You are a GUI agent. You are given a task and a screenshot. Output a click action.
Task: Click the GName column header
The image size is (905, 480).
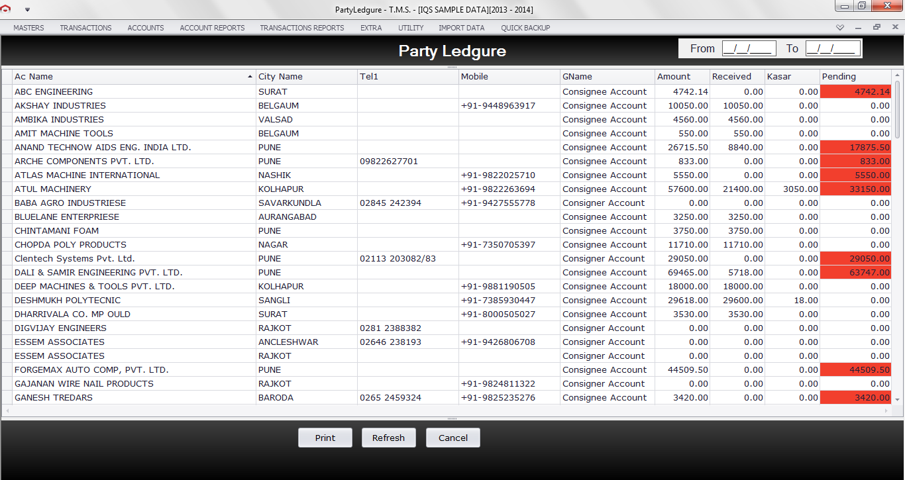click(x=608, y=76)
